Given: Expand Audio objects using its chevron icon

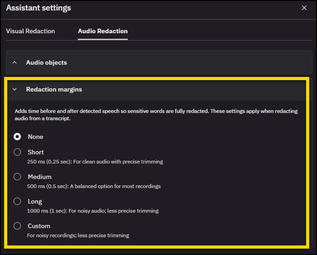Looking at the screenshot, I should [x=15, y=62].
